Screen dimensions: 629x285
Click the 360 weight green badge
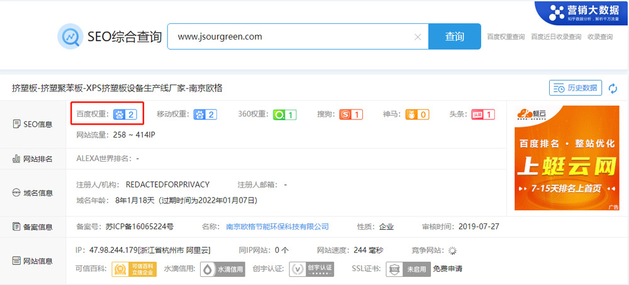coord(284,115)
